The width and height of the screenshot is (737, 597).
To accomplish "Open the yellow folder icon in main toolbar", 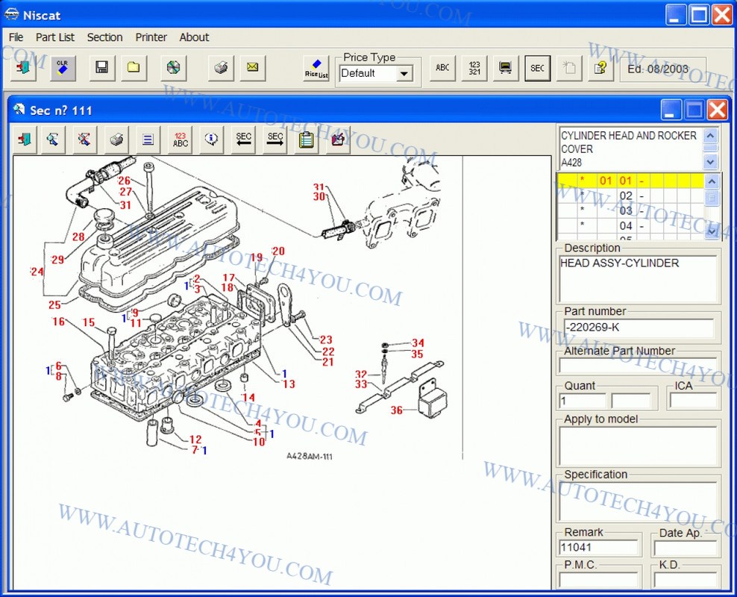I will (134, 68).
